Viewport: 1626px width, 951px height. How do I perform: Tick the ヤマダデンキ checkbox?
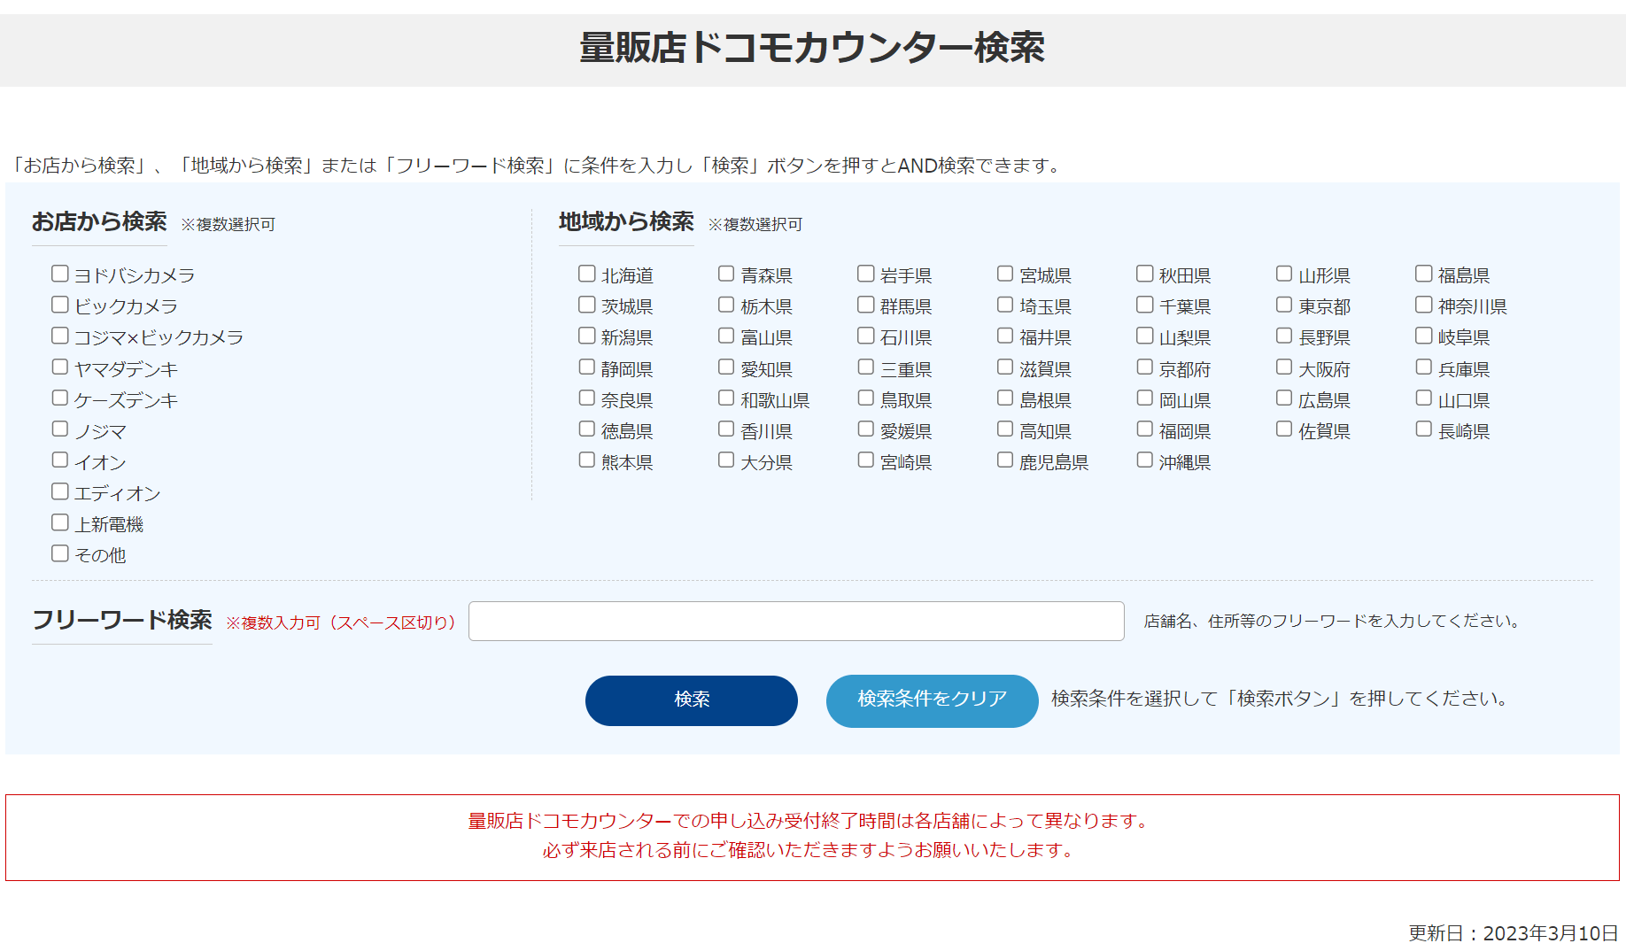[60, 367]
